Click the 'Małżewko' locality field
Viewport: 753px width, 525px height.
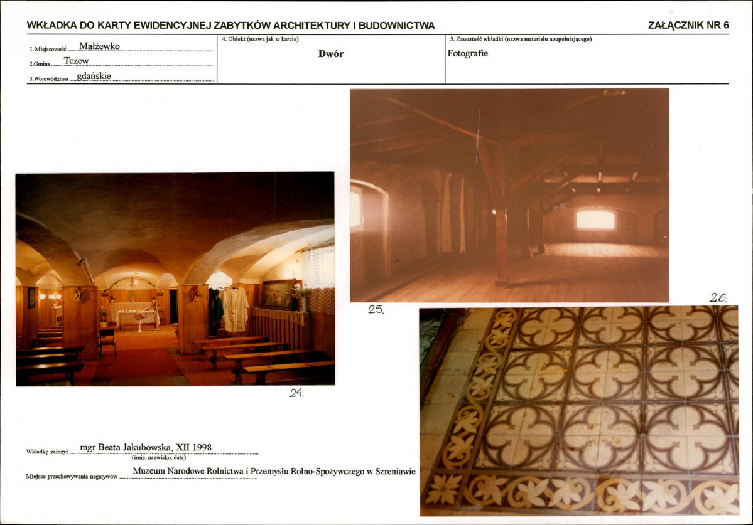[99, 46]
